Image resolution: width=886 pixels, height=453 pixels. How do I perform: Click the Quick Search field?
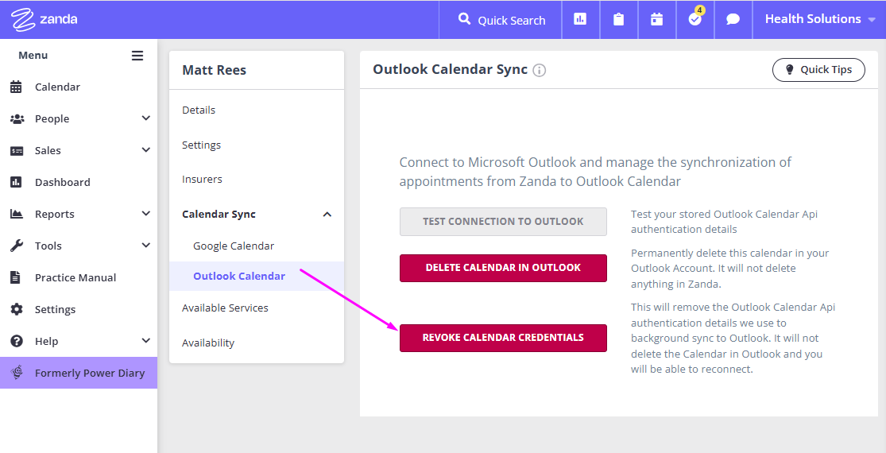click(x=501, y=20)
